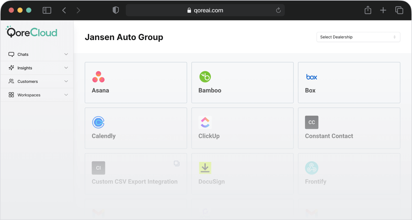
Task: Toggle the browser sidebar panel button
Action: (x=47, y=10)
